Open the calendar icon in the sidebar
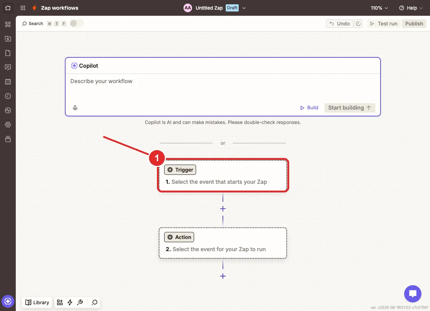The width and height of the screenshot is (430, 311). 8,82
